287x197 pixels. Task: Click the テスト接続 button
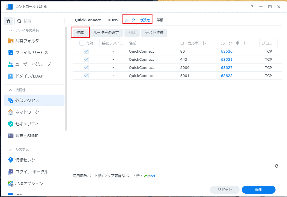[x=154, y=33]
